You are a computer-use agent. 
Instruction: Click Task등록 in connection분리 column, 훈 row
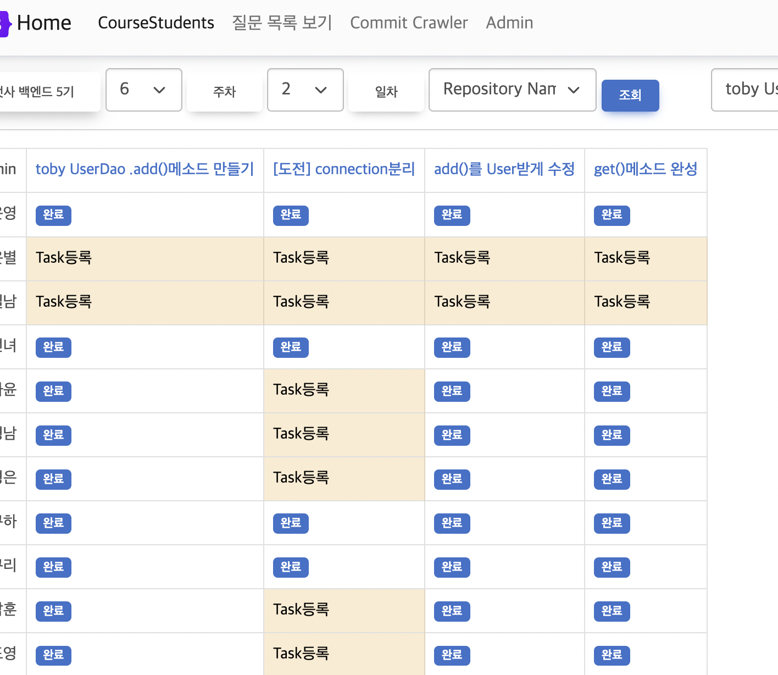[x=301, y=610]
